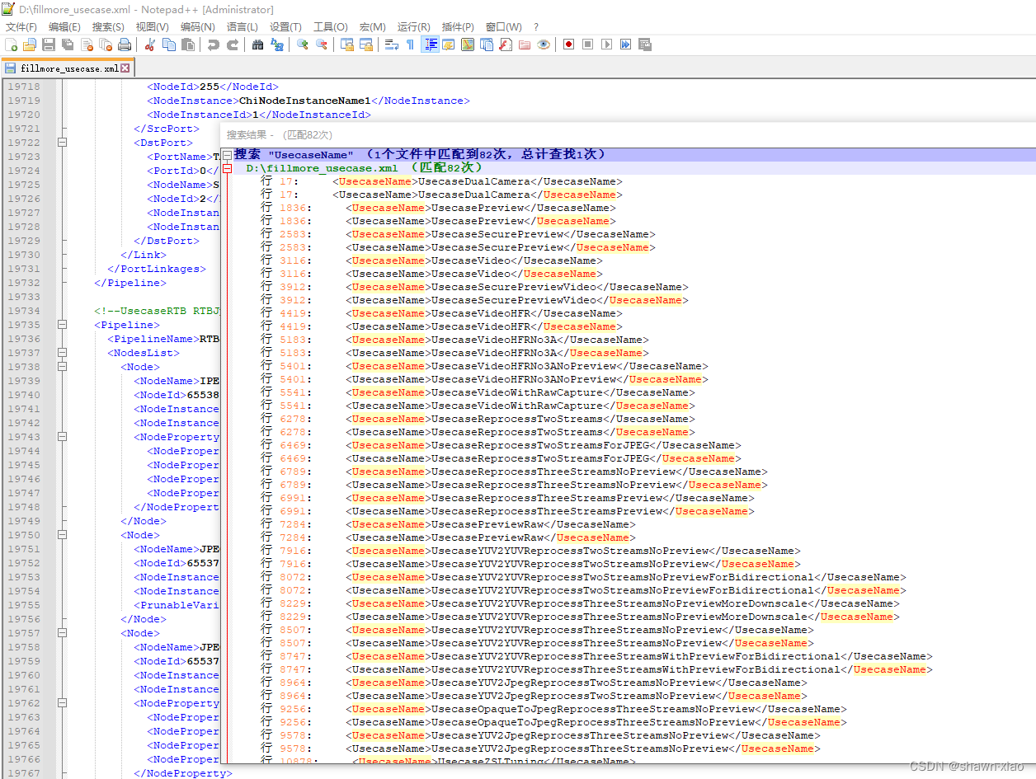Click the line number 19734 in margin
Viewport: 1036px width, 779px height.
(x=24, y=311)
